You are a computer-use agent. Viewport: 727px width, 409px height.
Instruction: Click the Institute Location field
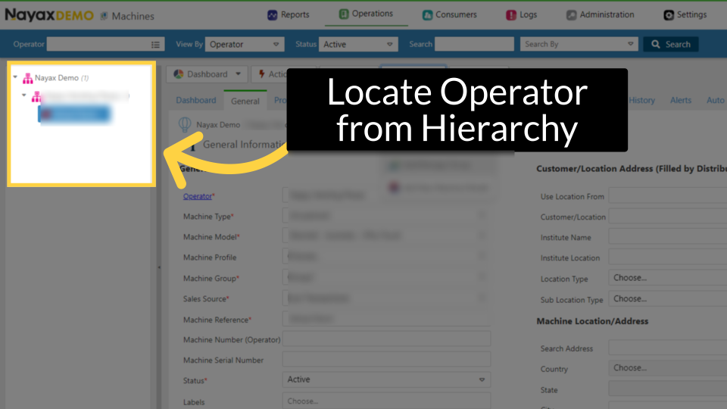668,257
